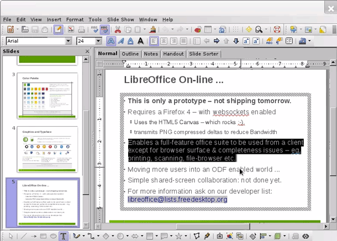This screenshot has height=241, width=337.
Task: Open the File menu
Action: click(x=7, y=19)
